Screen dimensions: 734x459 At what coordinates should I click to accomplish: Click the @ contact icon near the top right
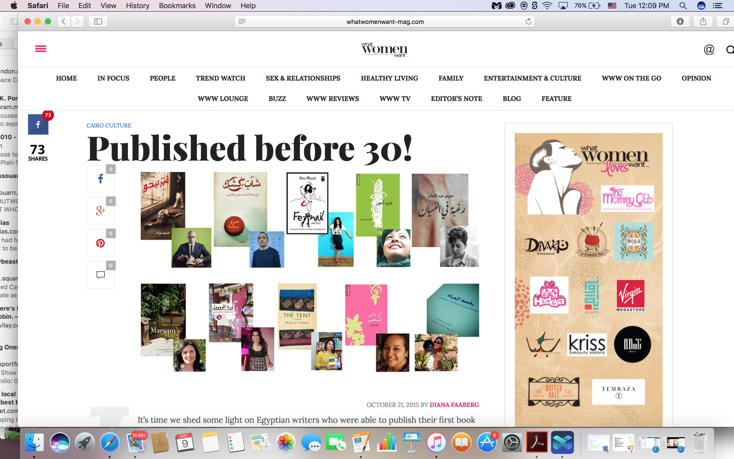click(708, 49)
